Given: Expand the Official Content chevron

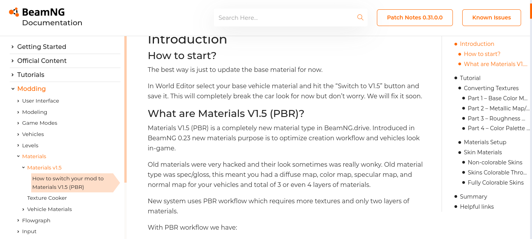Looking at the screenshot, I should (13, 61).
